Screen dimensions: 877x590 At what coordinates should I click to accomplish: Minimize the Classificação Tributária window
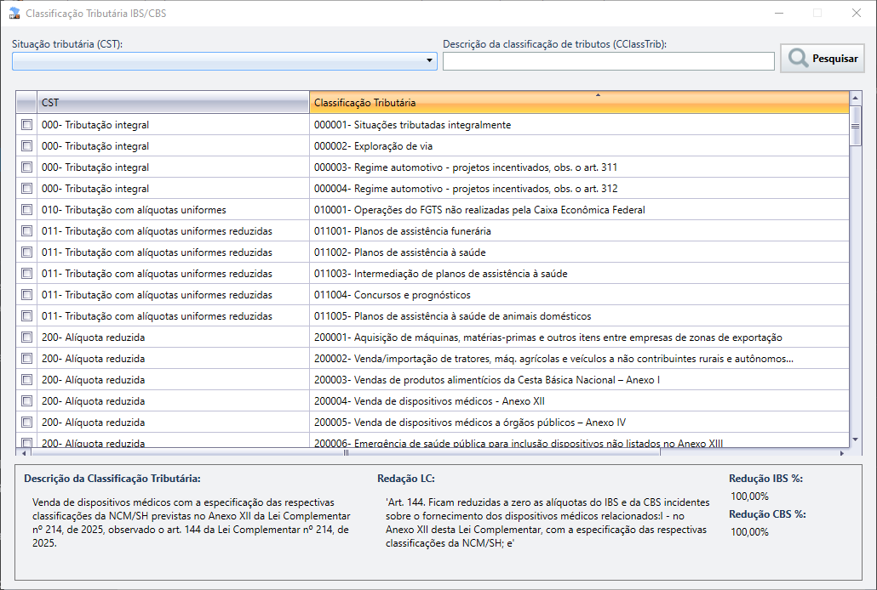778,14
